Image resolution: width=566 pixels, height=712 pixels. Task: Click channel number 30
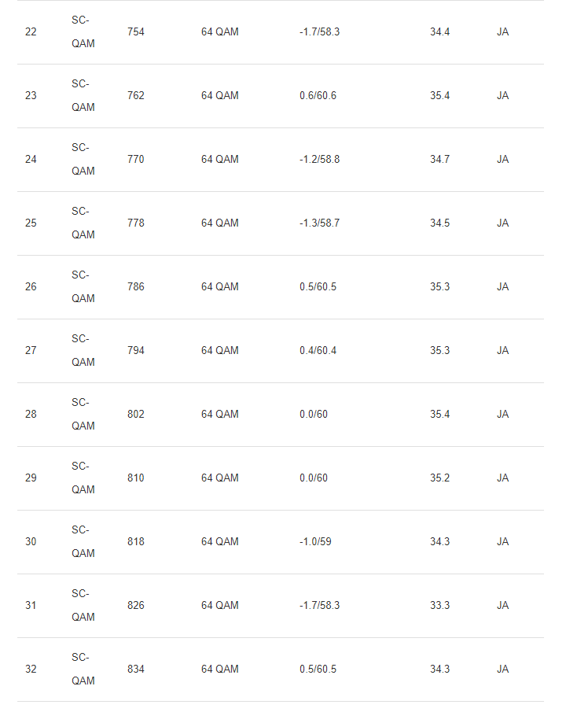[x=31, y=542]
